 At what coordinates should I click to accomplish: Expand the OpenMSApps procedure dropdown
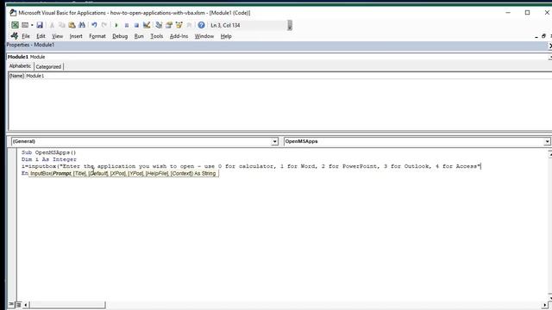pyautogui.click(x=547, y=141)
